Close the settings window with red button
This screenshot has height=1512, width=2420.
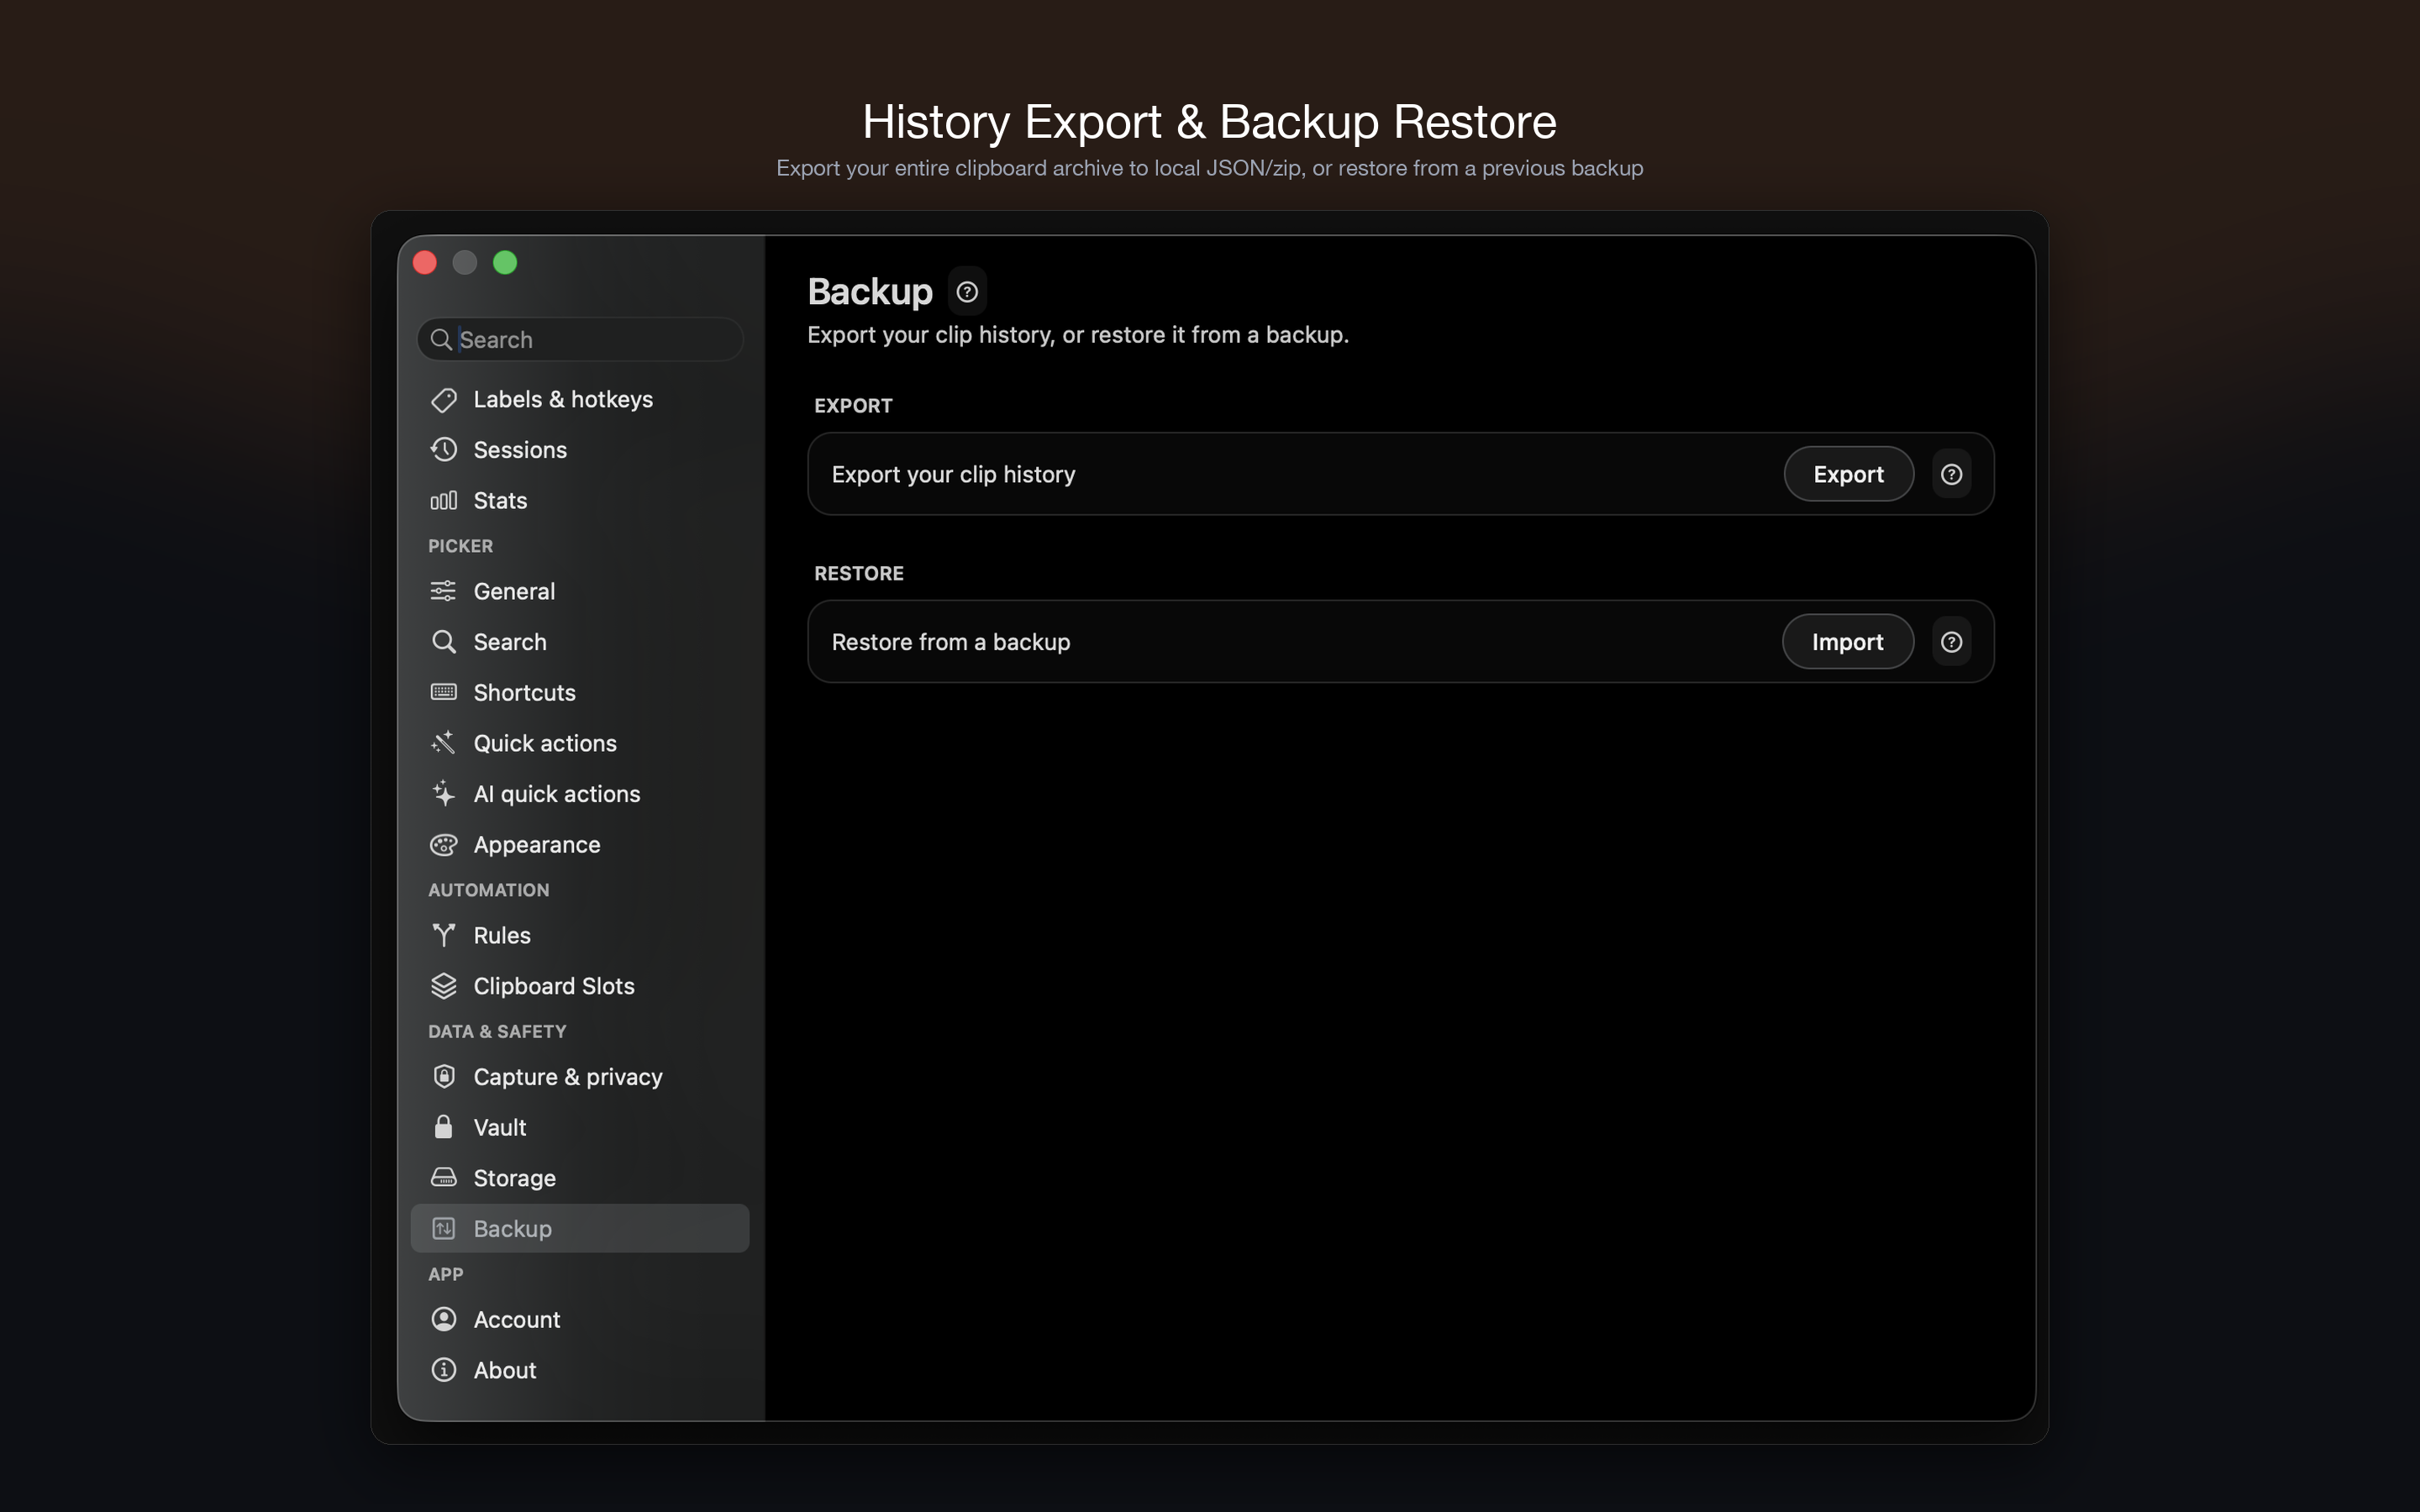(425, 263)
